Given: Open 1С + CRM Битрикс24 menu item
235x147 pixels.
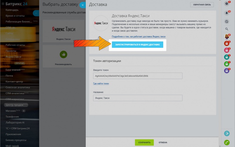Looking at the screenshot, I should (18, 128).
